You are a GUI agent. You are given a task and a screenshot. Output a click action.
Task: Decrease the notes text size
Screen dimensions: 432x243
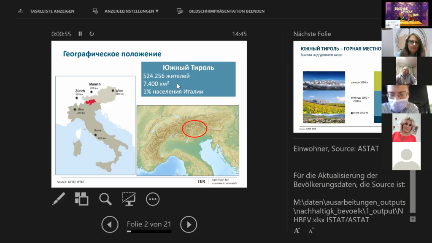pos(311,230)
